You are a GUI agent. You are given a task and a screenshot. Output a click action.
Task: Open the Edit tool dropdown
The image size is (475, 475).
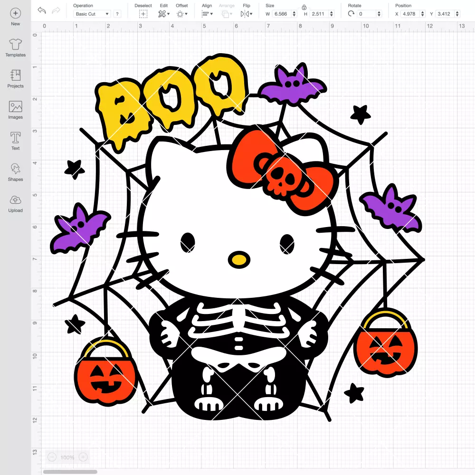coord(164,14)
